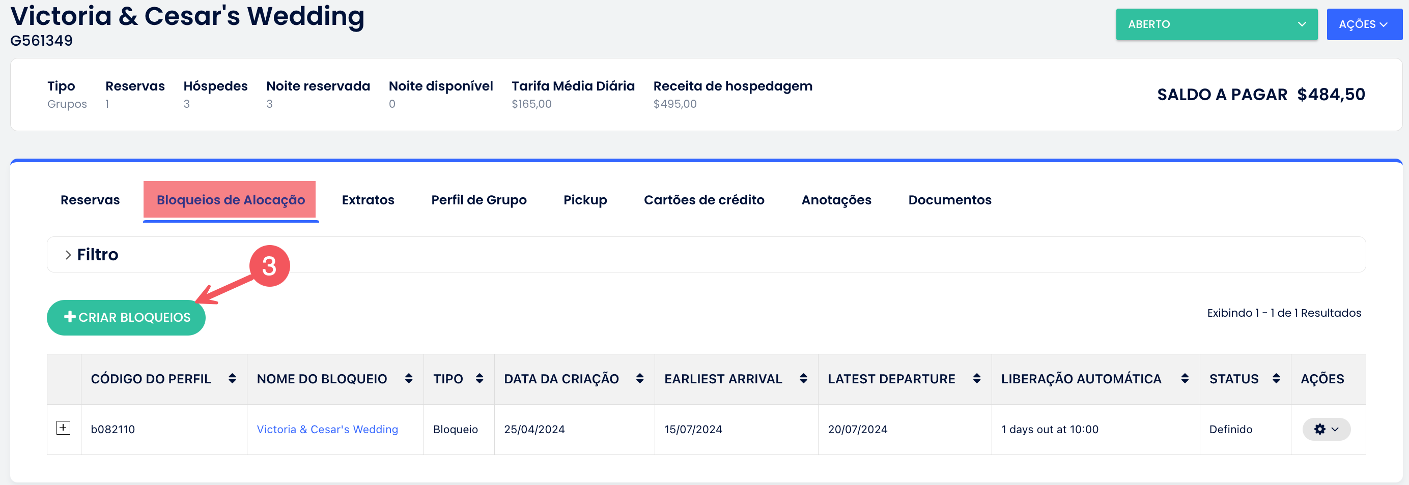Sort by Nome do Bloqueio column arrows

pos(409,379)
